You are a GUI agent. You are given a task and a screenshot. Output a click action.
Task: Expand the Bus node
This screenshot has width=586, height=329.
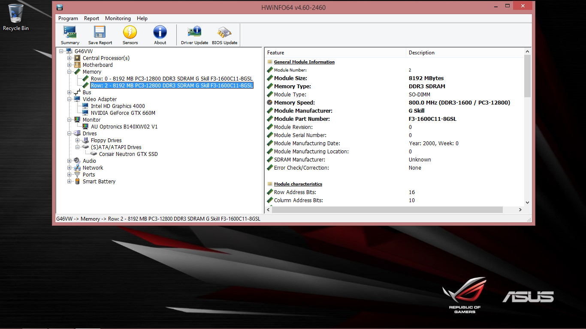[69, 92]
